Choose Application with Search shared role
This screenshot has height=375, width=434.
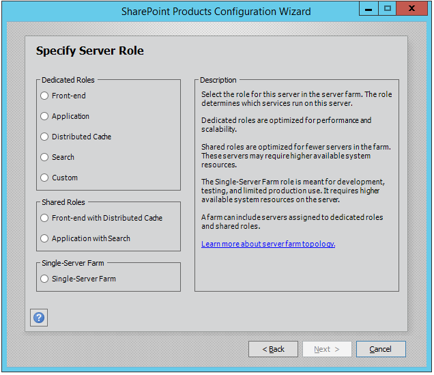click(x=44, y=238)
